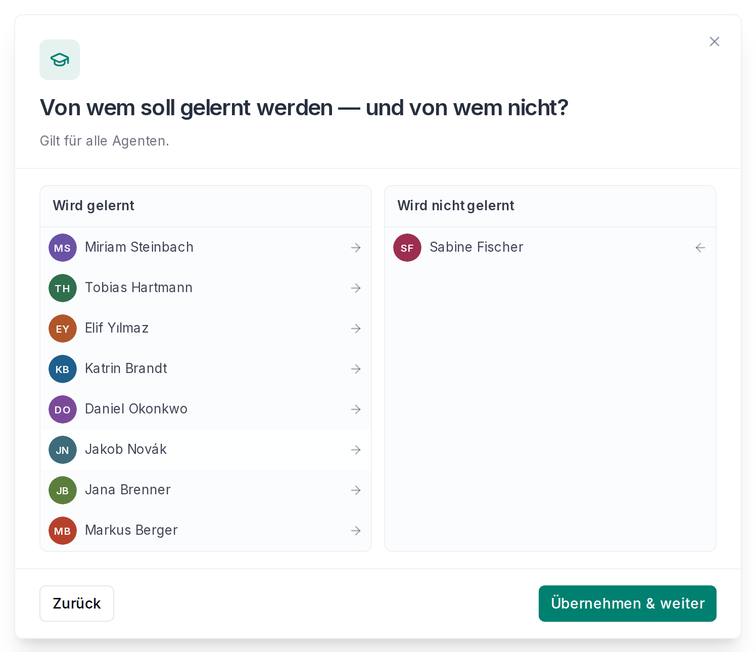Exclude Jana Brenner via arrow icon

tap(356, 490)
